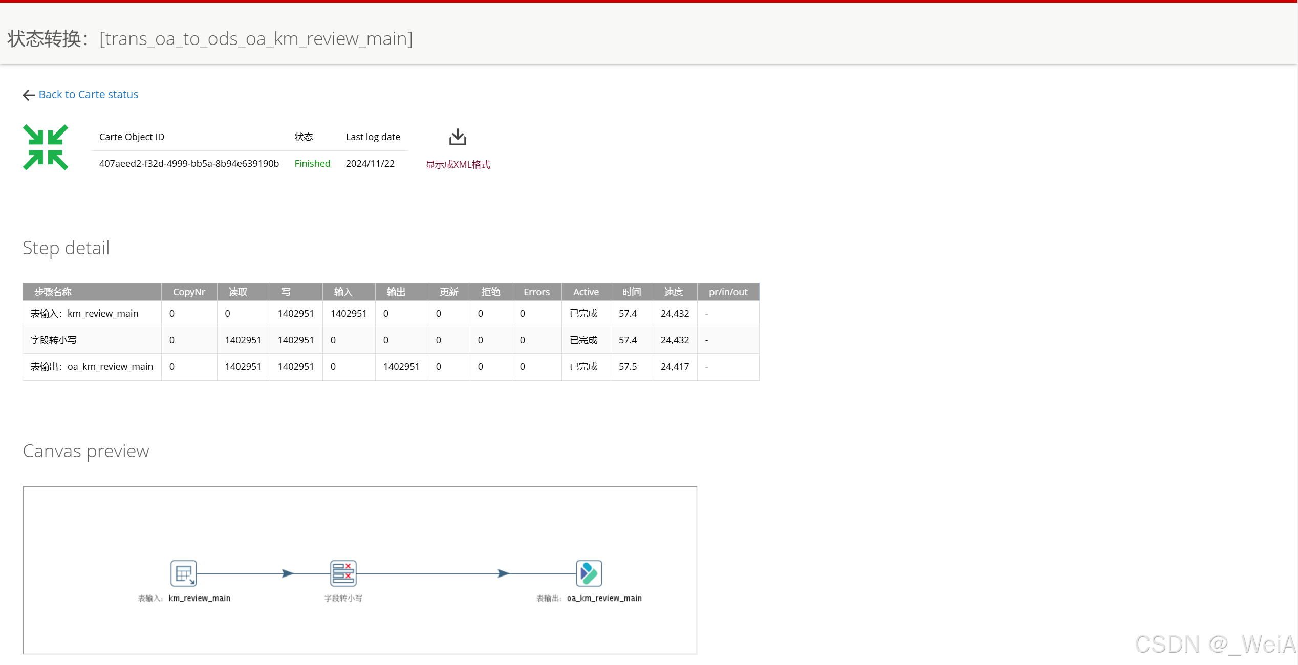
Task: Click the back arrow icon
Action: click(x=29, y=95)
